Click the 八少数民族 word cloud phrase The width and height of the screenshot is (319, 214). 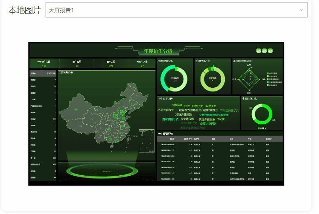[187, 119]
